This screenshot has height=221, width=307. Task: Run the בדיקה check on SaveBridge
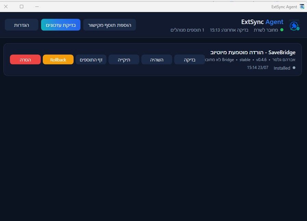click(190, 60)
